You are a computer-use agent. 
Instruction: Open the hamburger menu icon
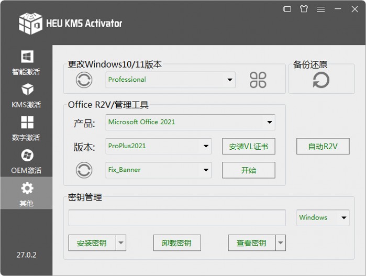[x=321, y=9]
